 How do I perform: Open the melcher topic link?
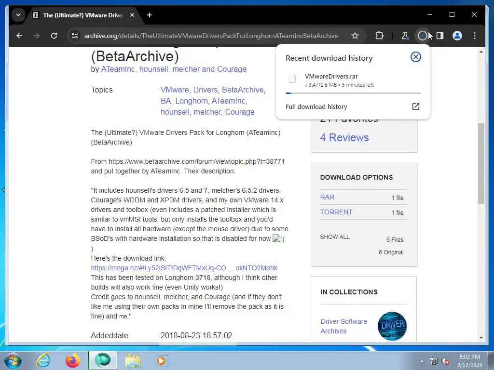(207, 112)
